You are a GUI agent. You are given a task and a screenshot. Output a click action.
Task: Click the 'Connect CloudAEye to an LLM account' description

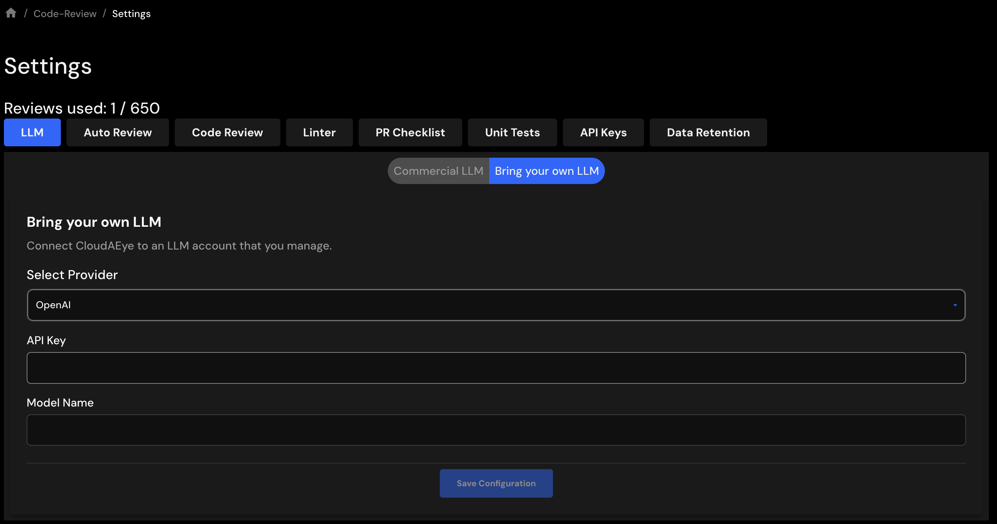[x=179, y=246]
